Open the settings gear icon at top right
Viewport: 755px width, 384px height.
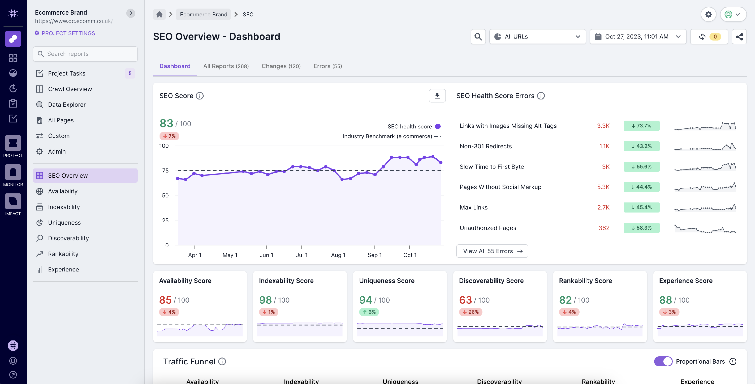pos(708,14)
